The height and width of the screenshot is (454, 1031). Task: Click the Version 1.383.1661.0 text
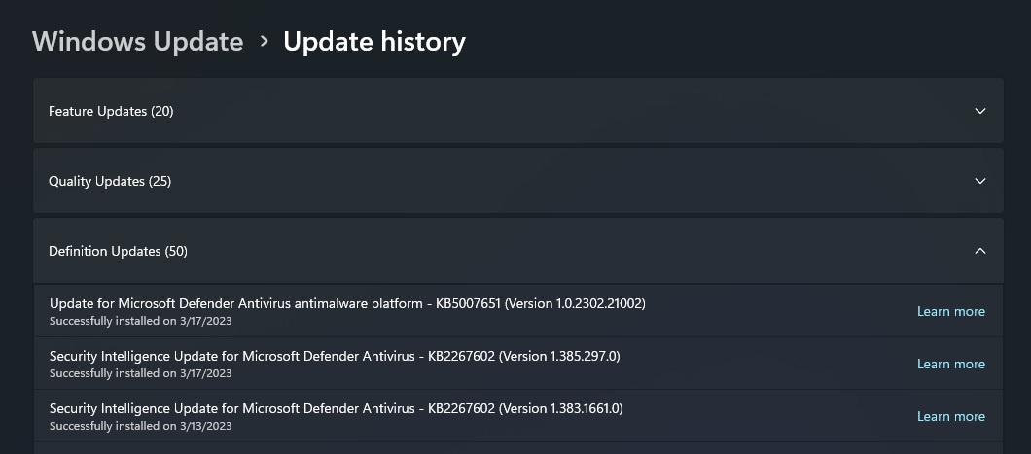click(x=561, y=408)
